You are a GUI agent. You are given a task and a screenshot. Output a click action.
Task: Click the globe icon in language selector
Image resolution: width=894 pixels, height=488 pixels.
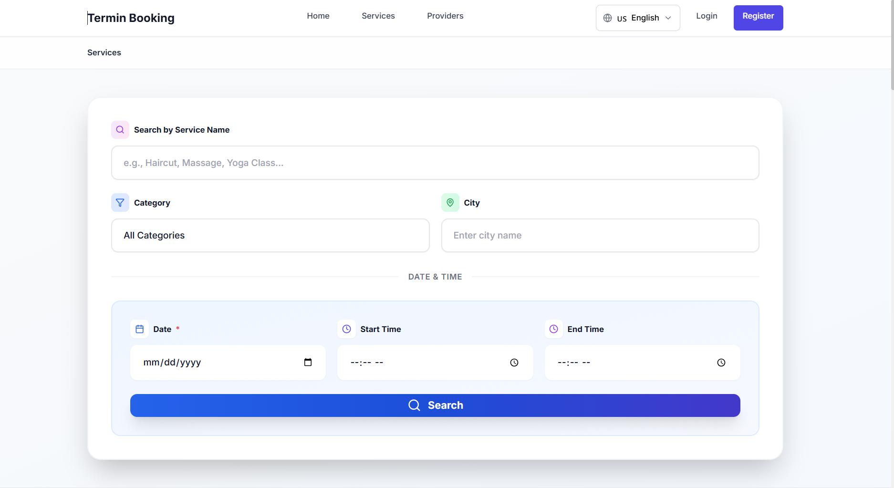(607, 18)
